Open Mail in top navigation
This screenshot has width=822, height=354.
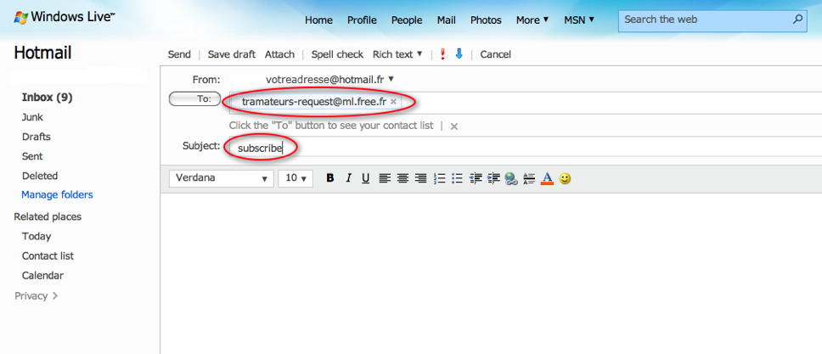pos(446,20)
